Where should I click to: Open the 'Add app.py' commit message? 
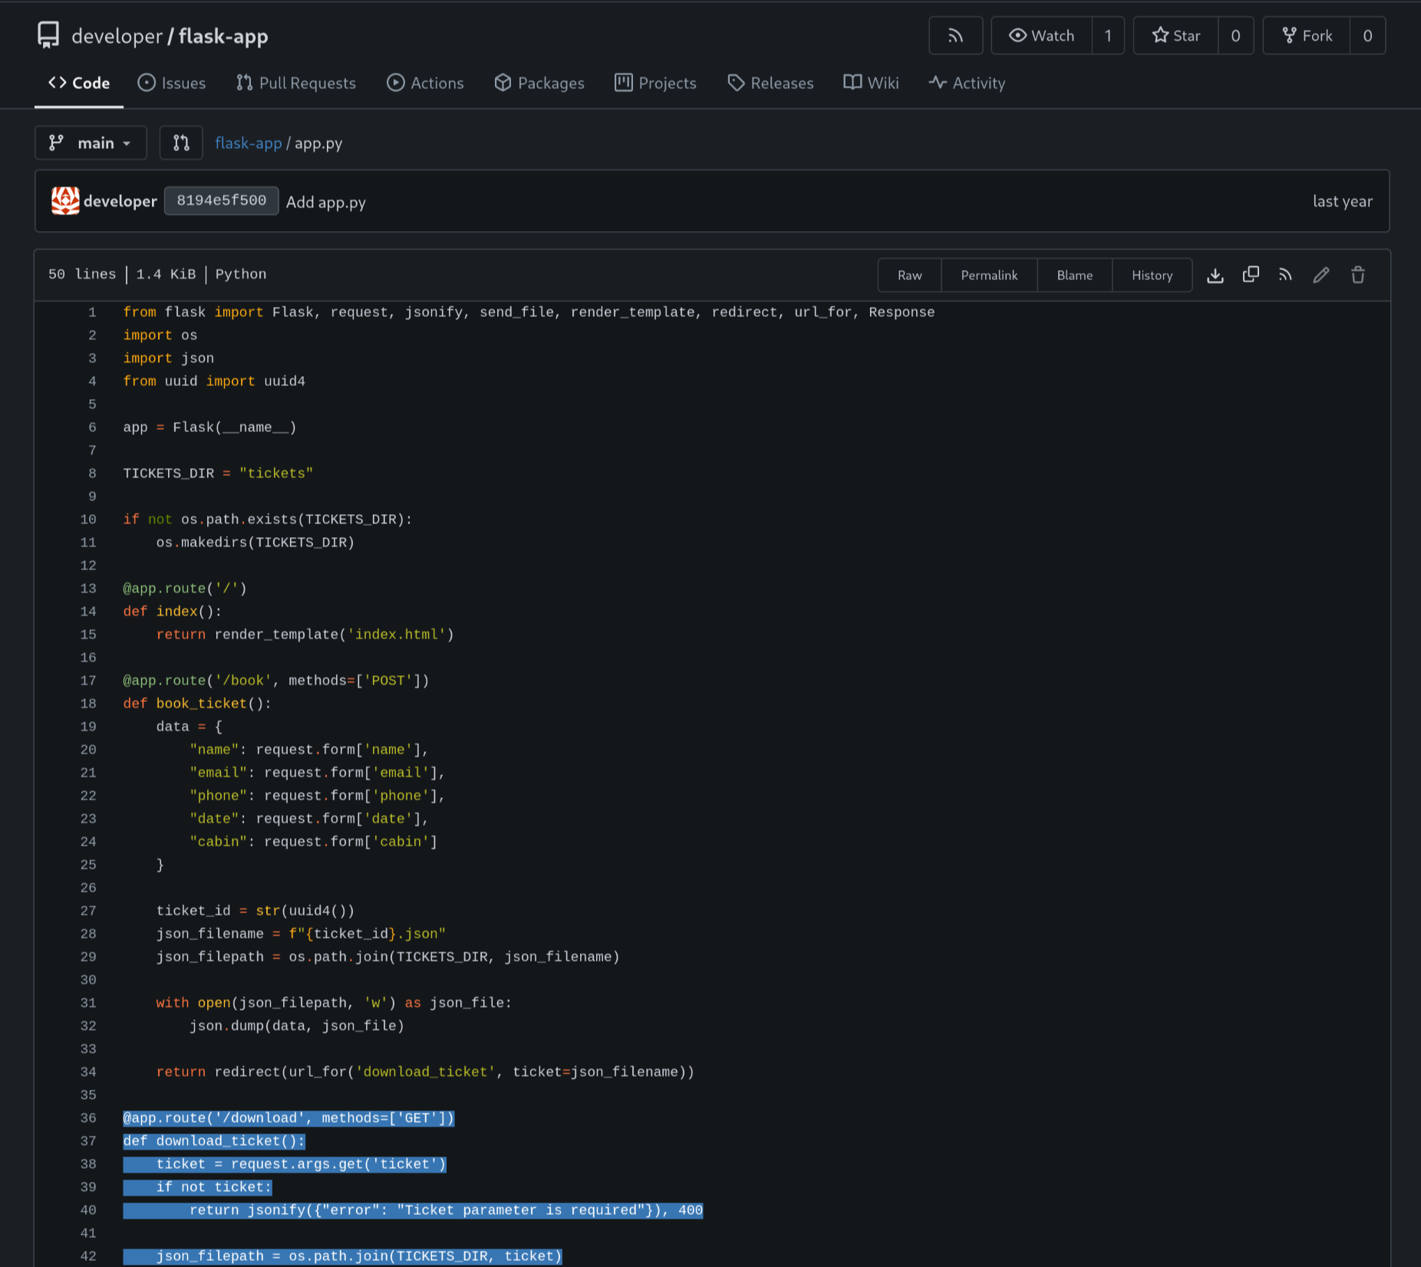[326, 202]
